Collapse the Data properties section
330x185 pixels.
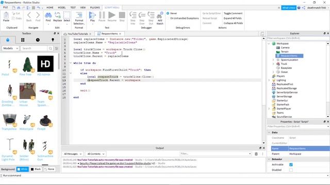(x=269, y=133)
